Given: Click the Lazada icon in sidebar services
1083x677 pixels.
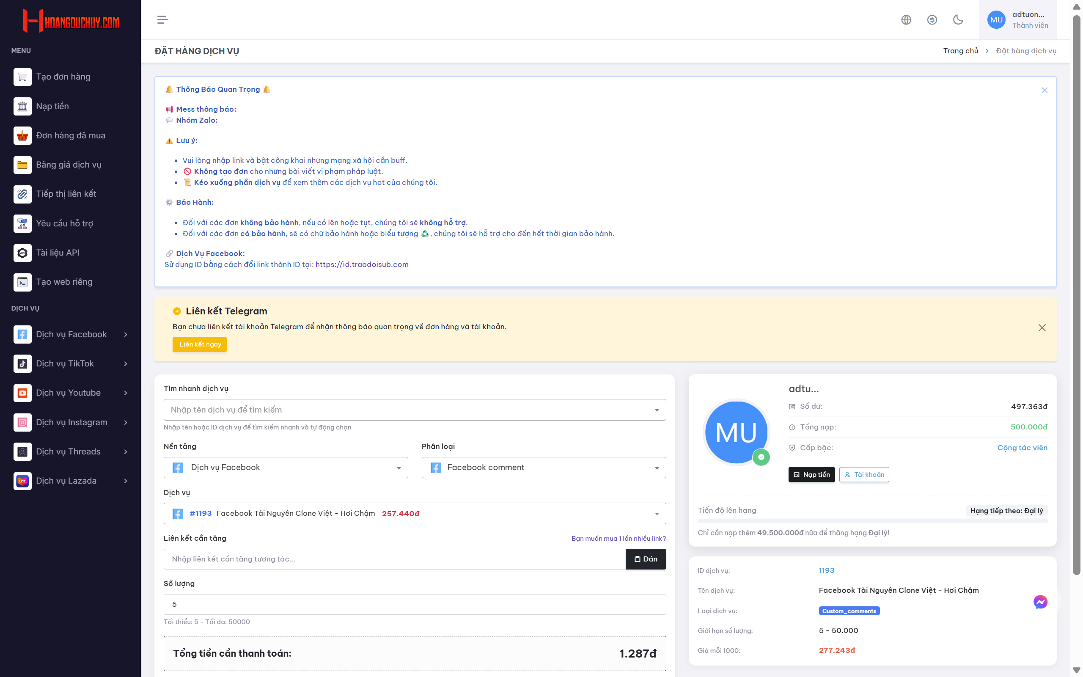Looking at the screenshot, I should click(22, 481).
